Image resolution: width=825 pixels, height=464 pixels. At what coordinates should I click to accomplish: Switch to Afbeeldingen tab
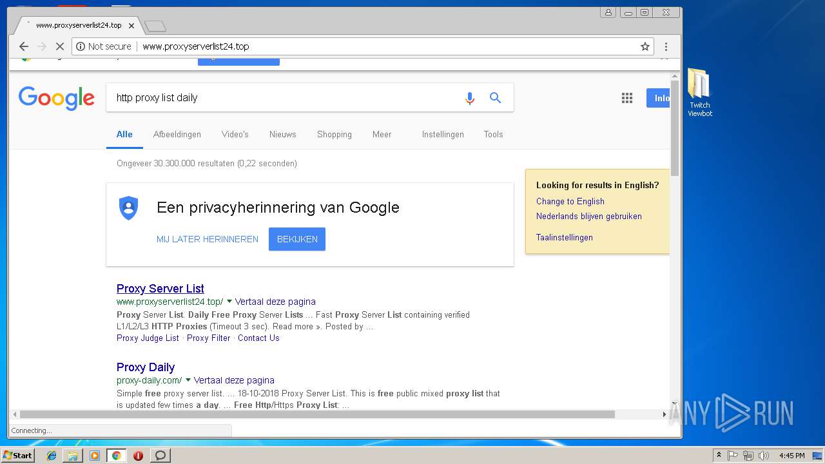177,134
